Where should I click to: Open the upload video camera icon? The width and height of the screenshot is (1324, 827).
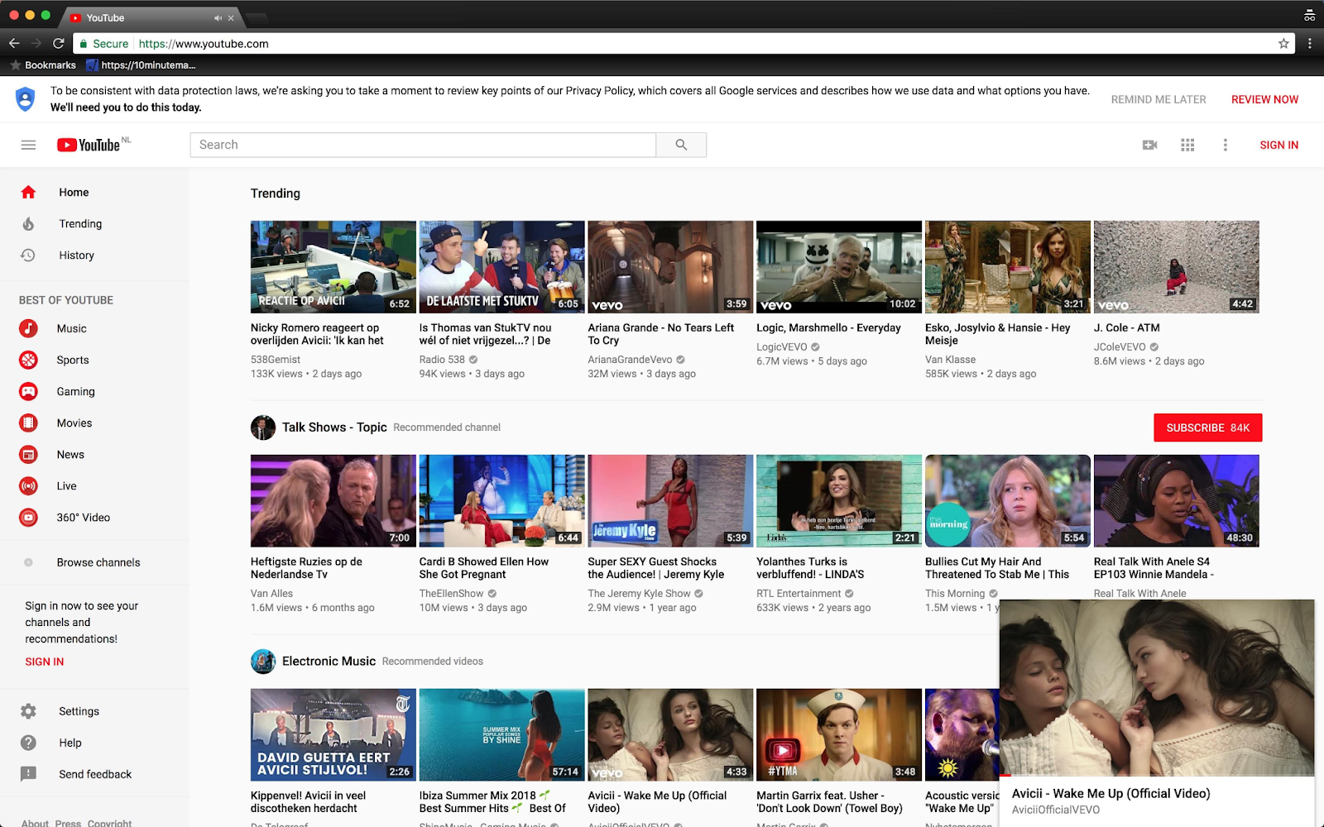[x=1149, y=145]
